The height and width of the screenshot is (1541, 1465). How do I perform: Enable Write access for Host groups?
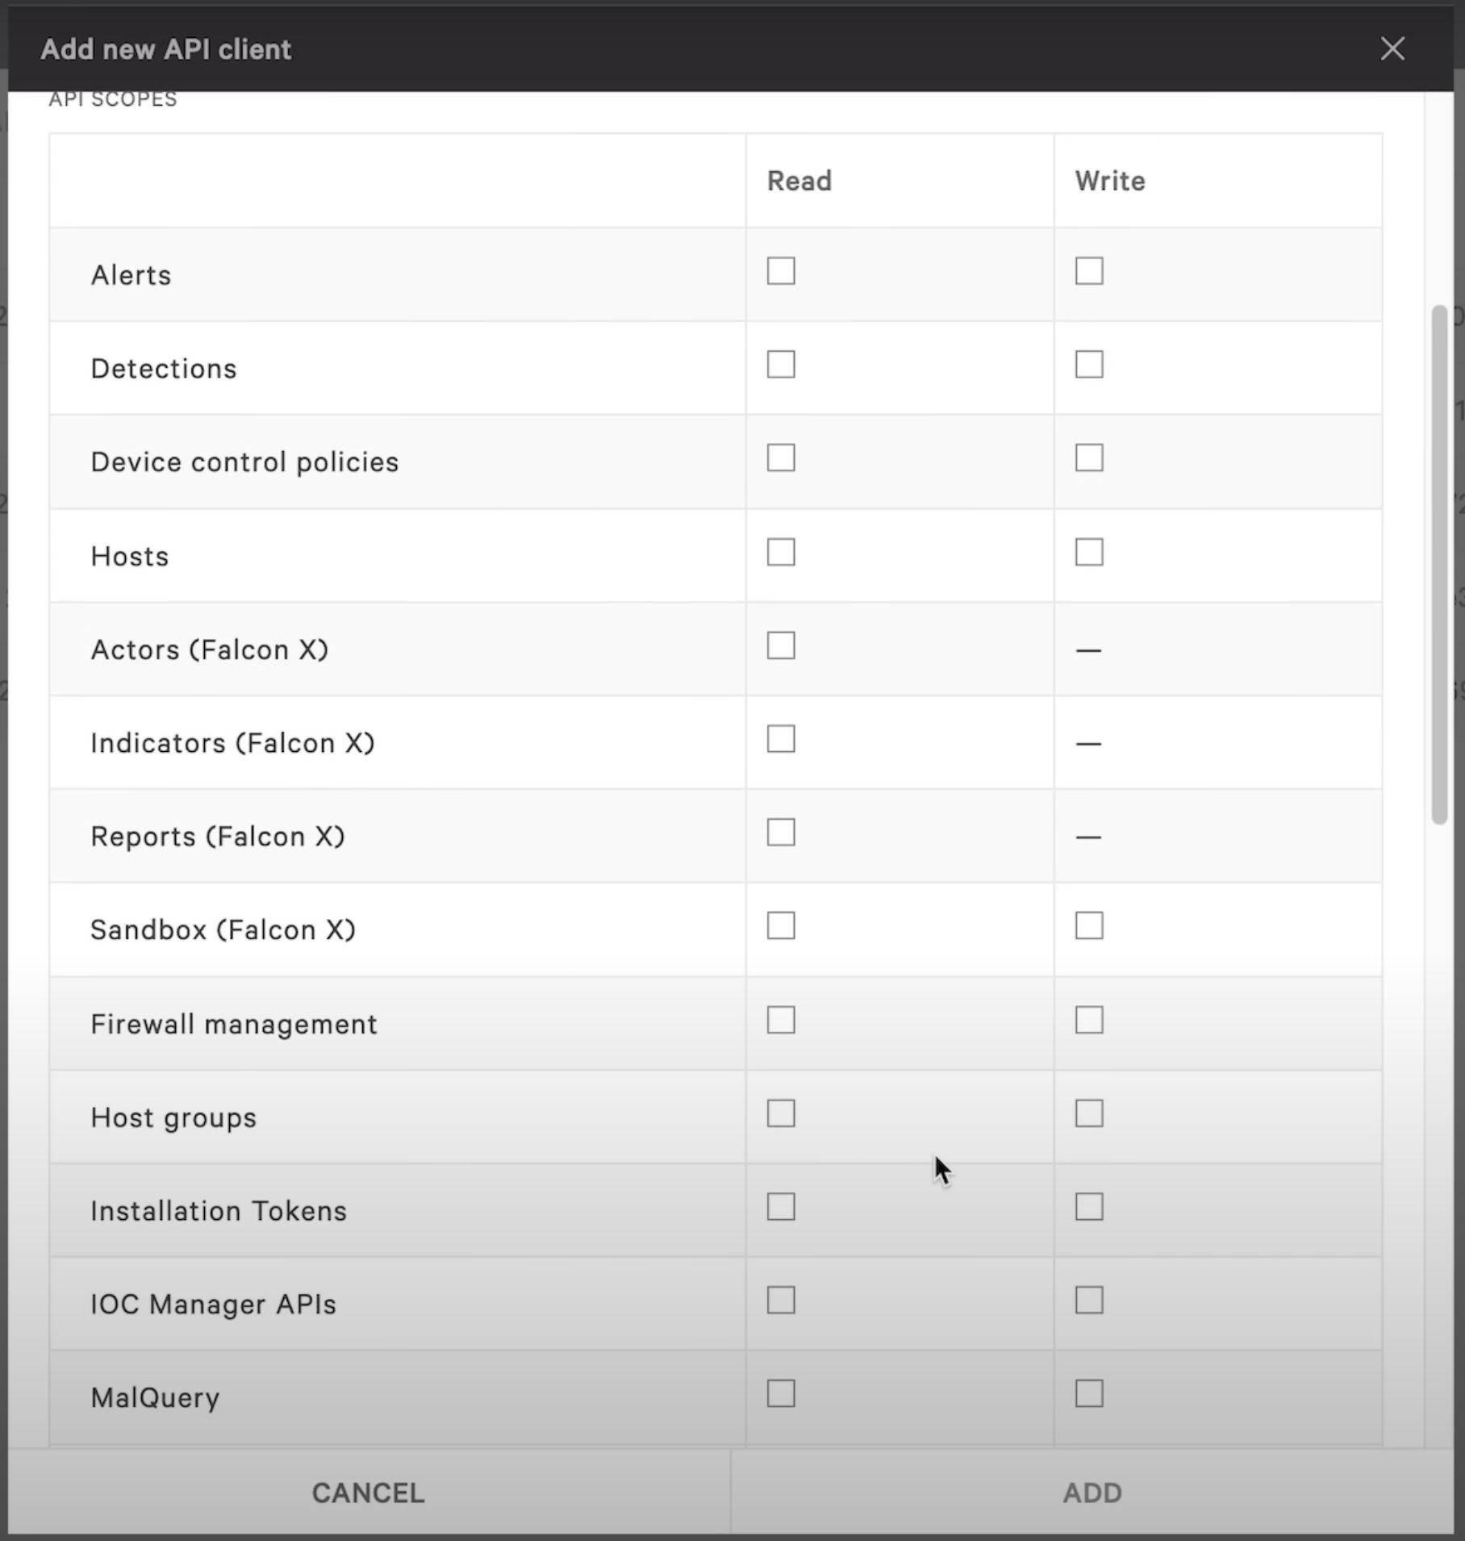click(1088, 1113)
